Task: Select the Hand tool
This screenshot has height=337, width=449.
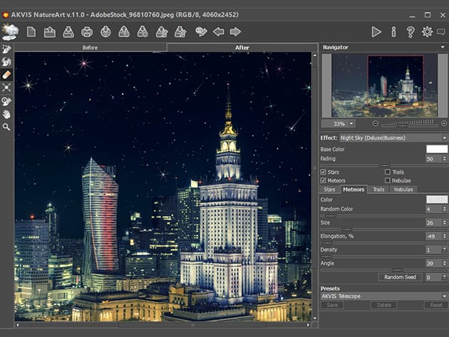Action: pyautogui.click(x=7, y=113)
